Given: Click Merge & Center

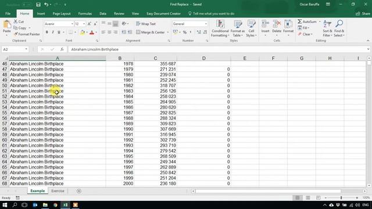Looking at the screenshot, I should [x=151, y=33].
